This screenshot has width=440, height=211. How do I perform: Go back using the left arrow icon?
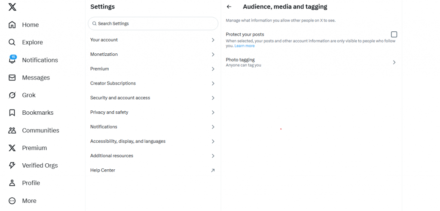click(229, 7)
